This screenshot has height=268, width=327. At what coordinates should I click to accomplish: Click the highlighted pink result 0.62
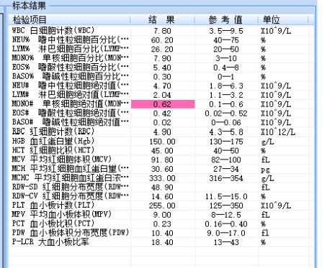click(x=163, y=104)
